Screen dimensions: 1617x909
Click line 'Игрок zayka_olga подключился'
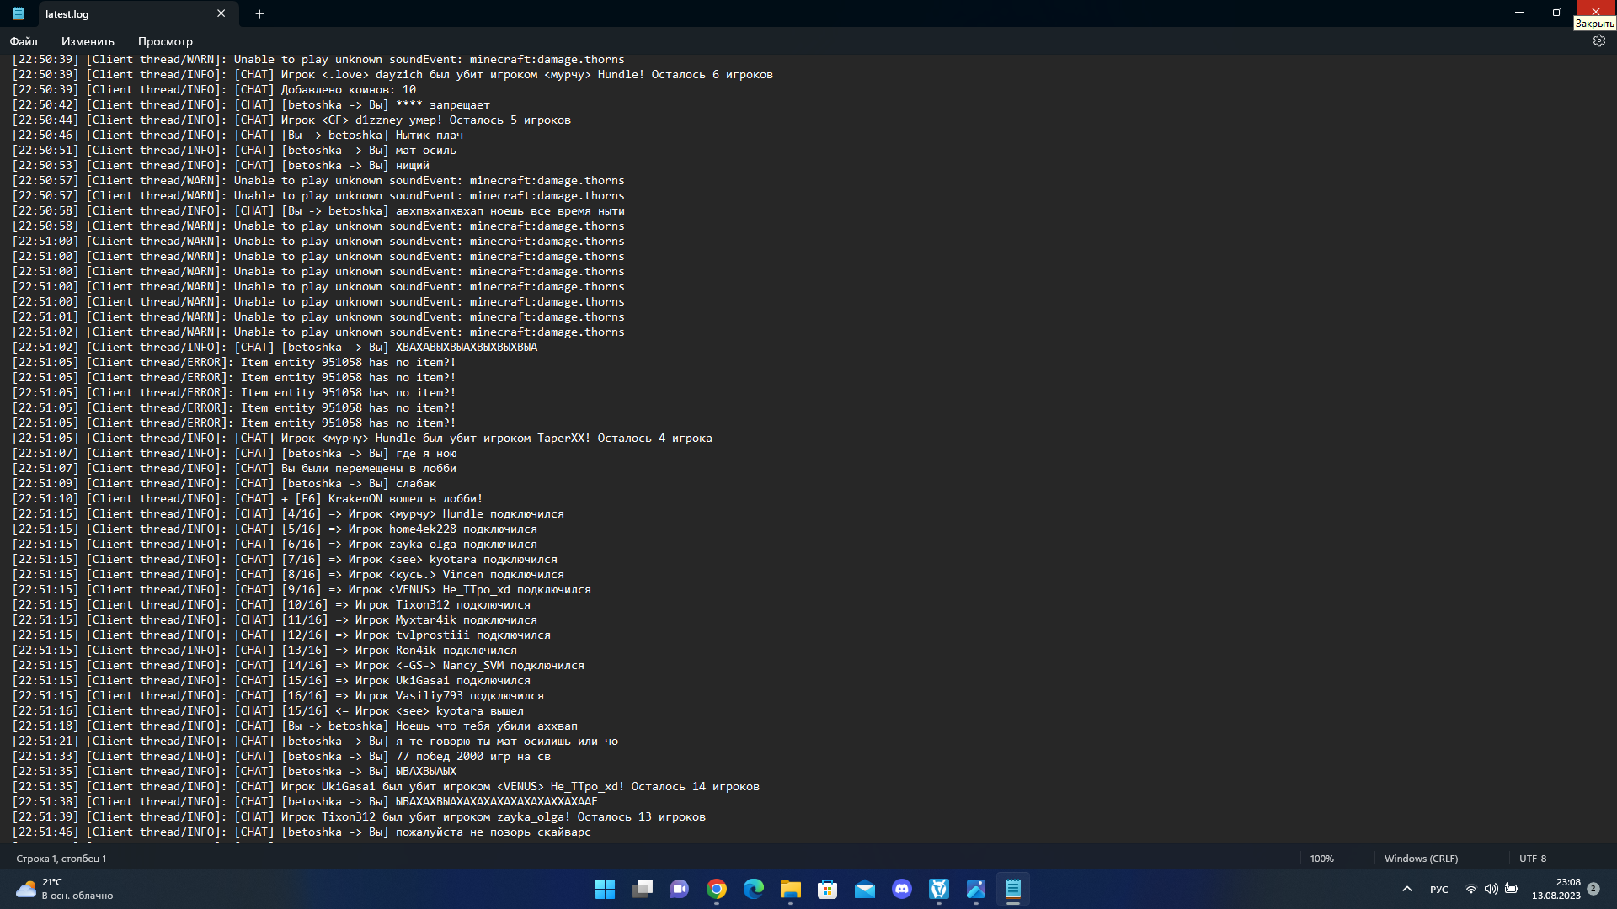pos(275,545)
